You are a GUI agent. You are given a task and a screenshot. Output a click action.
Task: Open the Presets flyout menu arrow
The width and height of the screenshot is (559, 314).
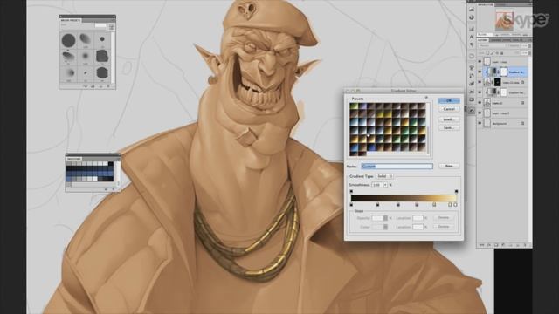426,98
